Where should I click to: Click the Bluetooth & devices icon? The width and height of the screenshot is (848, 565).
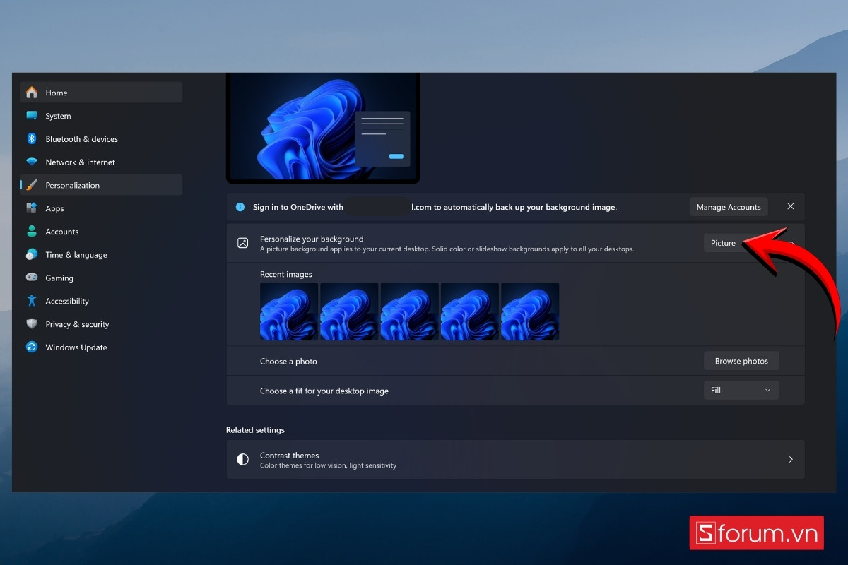click(31, 138)
